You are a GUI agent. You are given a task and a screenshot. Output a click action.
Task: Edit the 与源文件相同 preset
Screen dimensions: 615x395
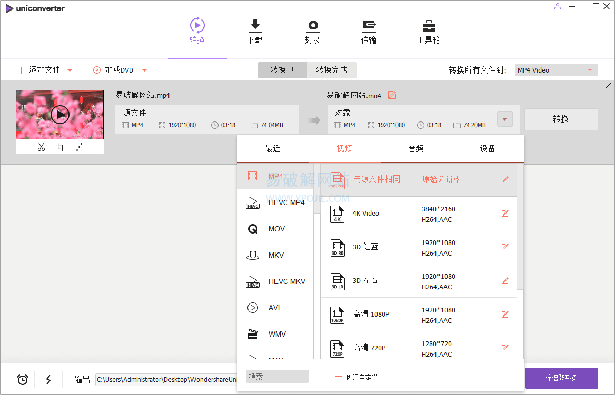(505, 180)
